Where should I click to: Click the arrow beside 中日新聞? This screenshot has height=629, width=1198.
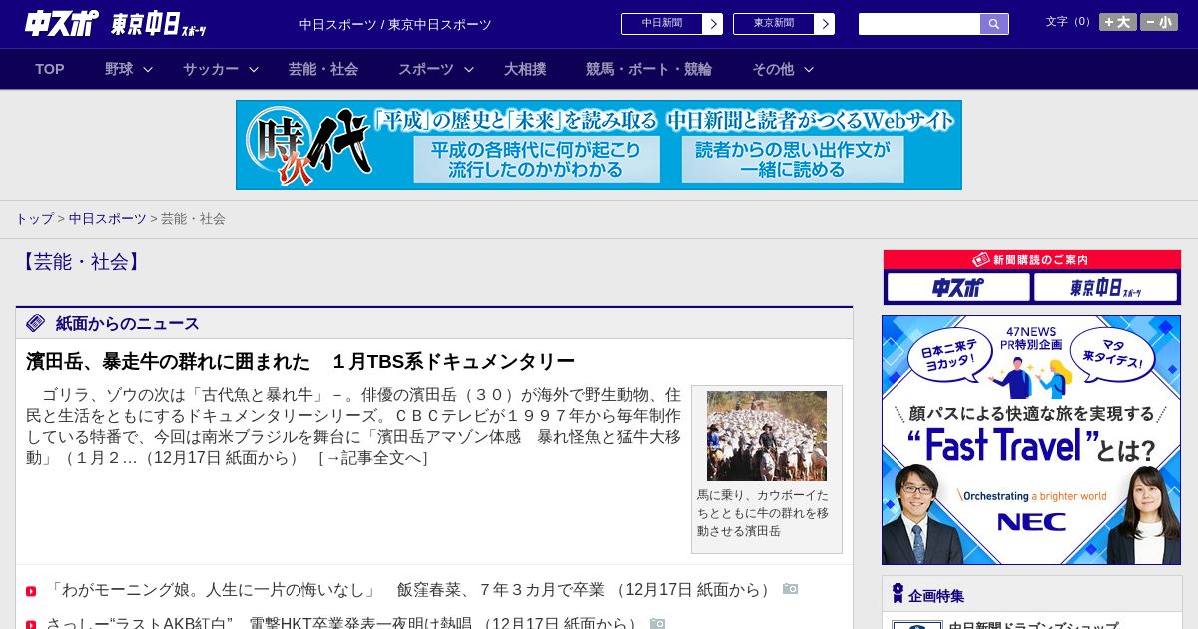pos(713,24)
